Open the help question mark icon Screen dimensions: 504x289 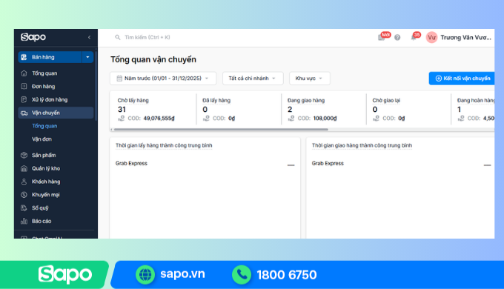pos(397,38)
